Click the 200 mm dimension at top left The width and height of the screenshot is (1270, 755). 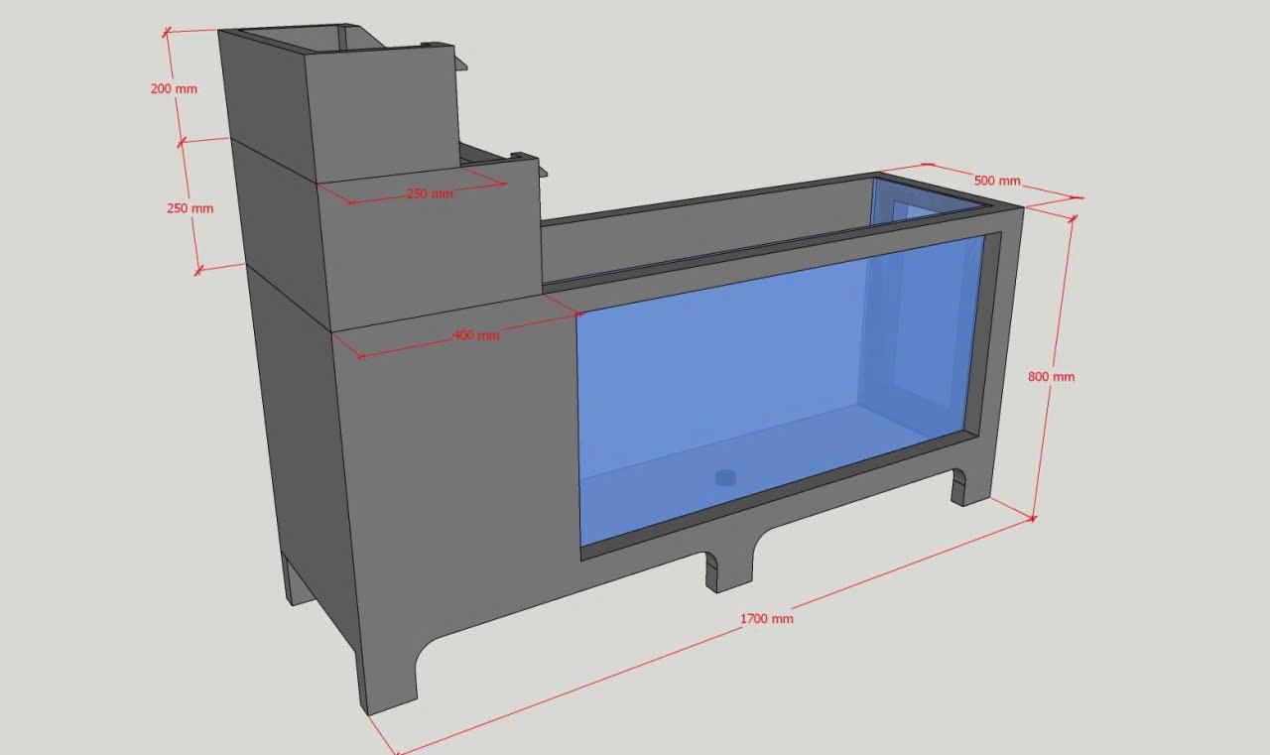pos(174,89)
